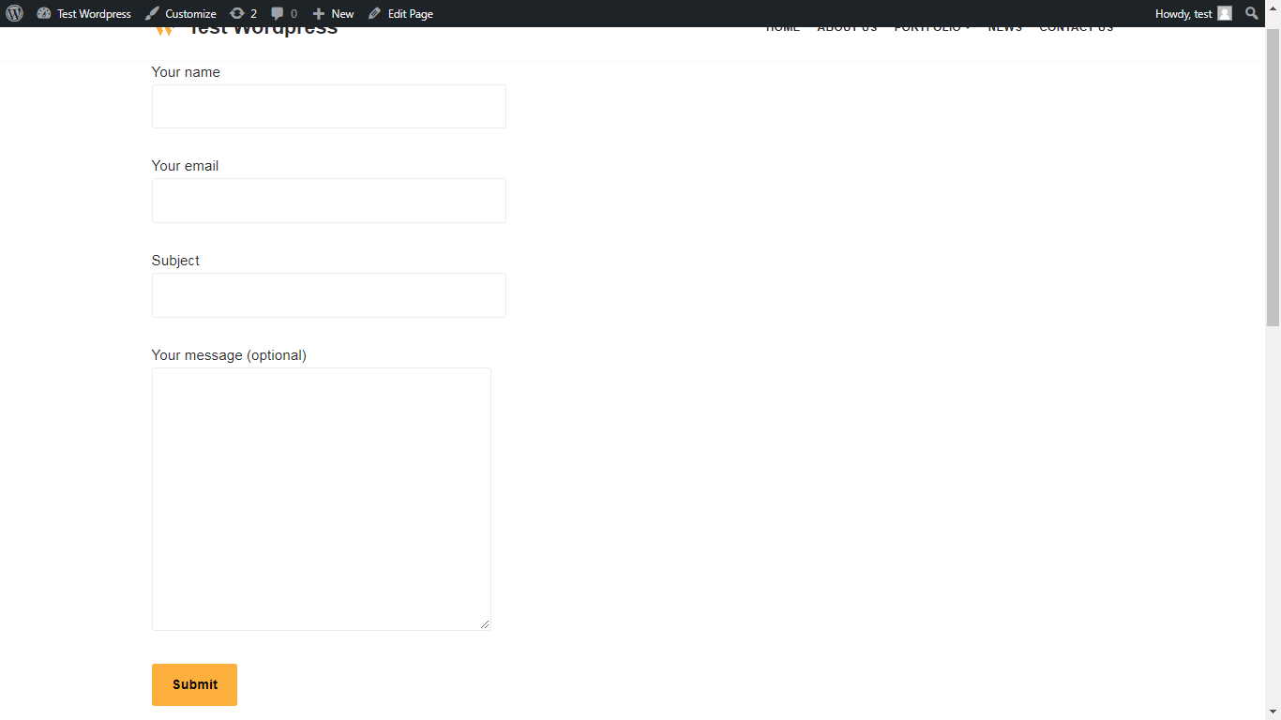Screen dimensions: 1281x720
Task: Open admin bar search magnifier
Action: [1252, 13]
